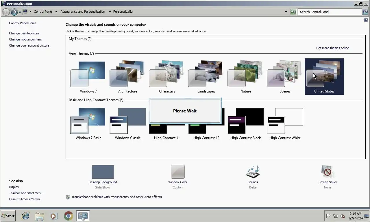Click Change desktop icons link
The width and height of the screenshot is (370, 222).
pyautogui.click(x=24, y=33)
